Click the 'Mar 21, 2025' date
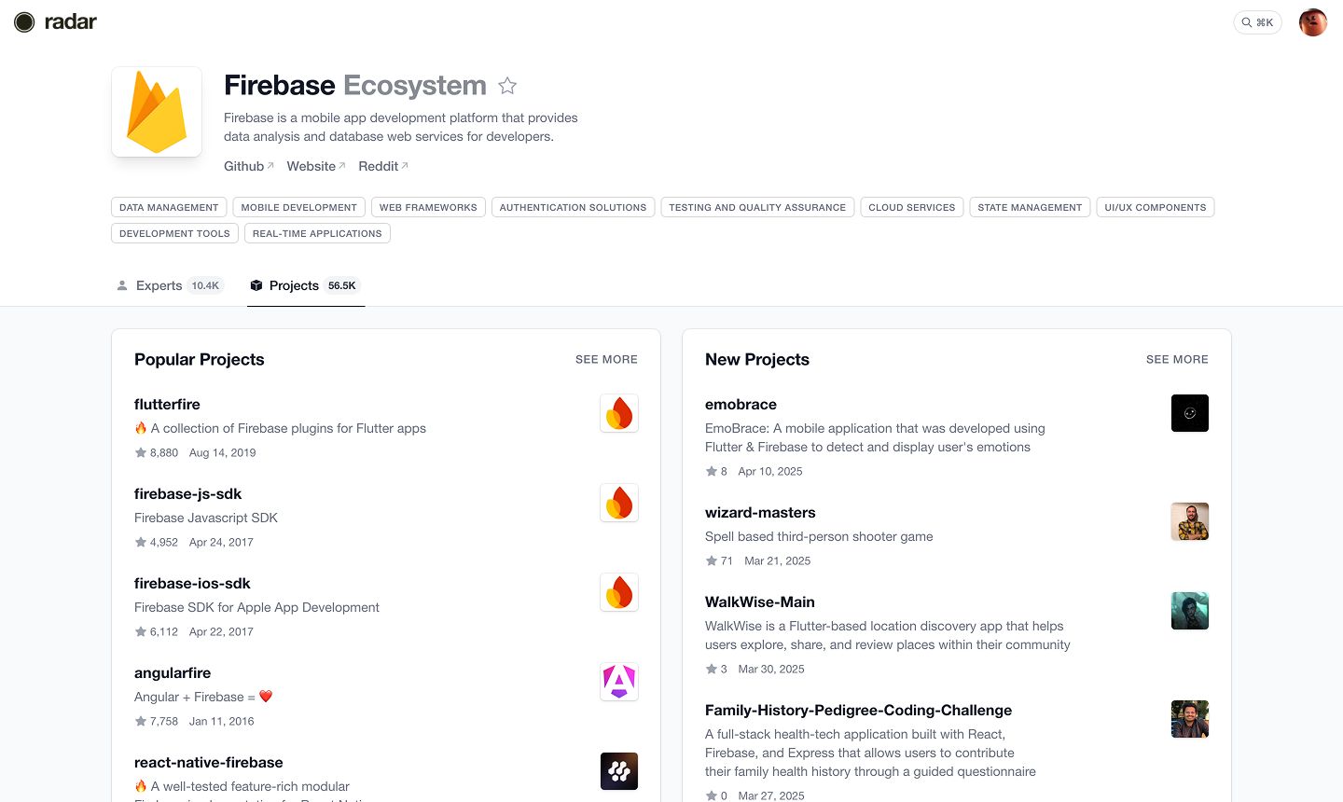Image resolution: width=1343 pixels, height=802 pixels. click(778, 560)
